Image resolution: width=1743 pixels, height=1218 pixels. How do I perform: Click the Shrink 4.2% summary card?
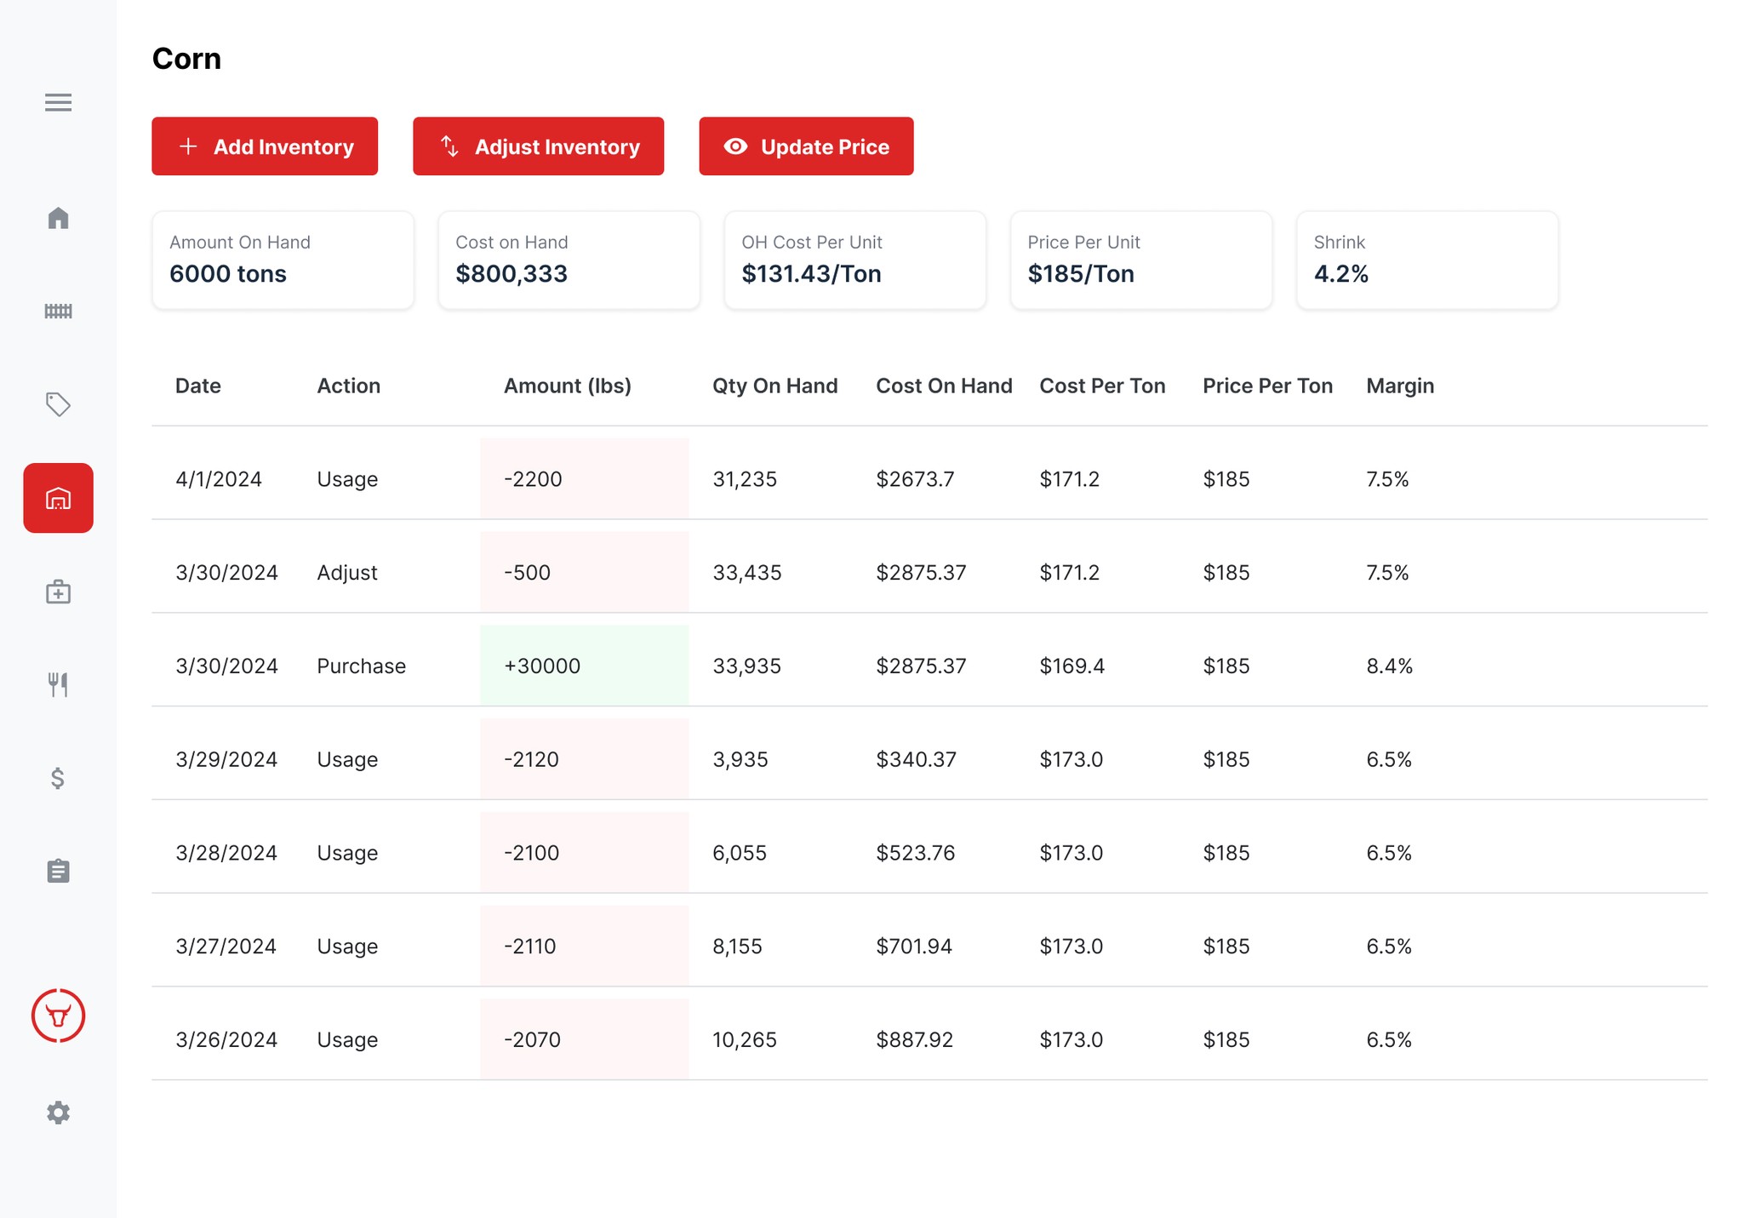pyautogui.click(x=1427, y=260)
